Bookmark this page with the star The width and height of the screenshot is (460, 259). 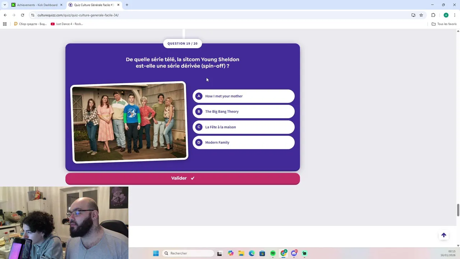coord(421,15)
